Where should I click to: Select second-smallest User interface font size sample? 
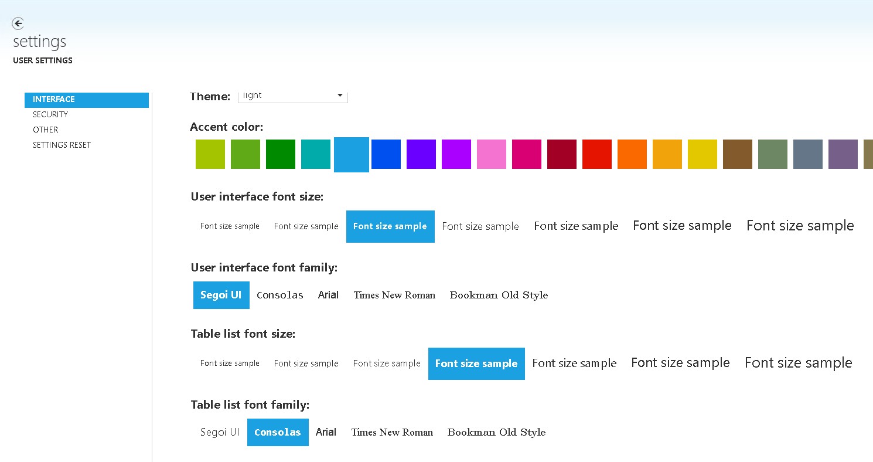pos(306,226)
